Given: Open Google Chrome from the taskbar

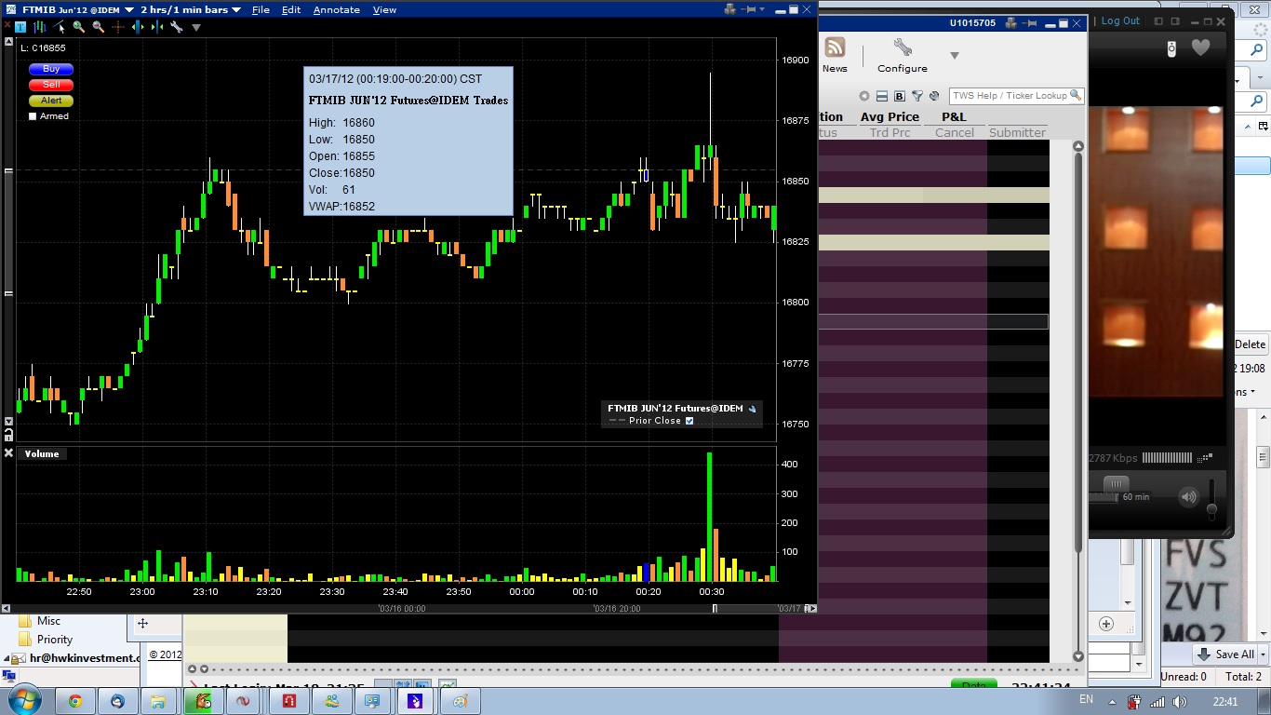Looking at the screenshot, I should point(74,701).
